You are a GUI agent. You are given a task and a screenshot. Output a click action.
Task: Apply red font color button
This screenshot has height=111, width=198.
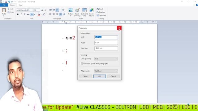click(39, 14)
